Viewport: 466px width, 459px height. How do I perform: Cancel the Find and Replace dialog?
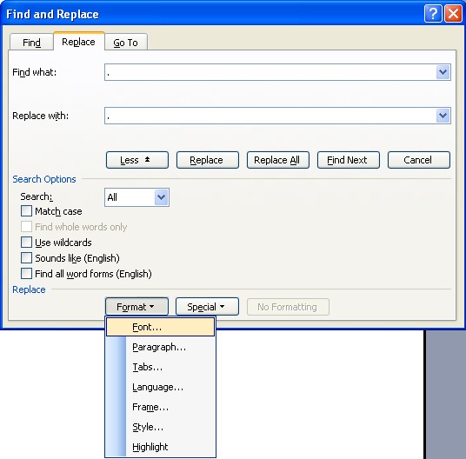coord(419,160)
